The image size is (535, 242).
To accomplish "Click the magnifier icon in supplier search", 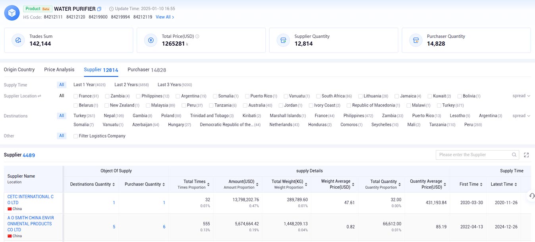I will (x=514, y=155).
